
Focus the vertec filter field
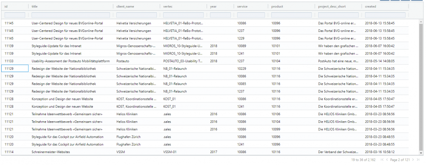[x=183, y=15]
